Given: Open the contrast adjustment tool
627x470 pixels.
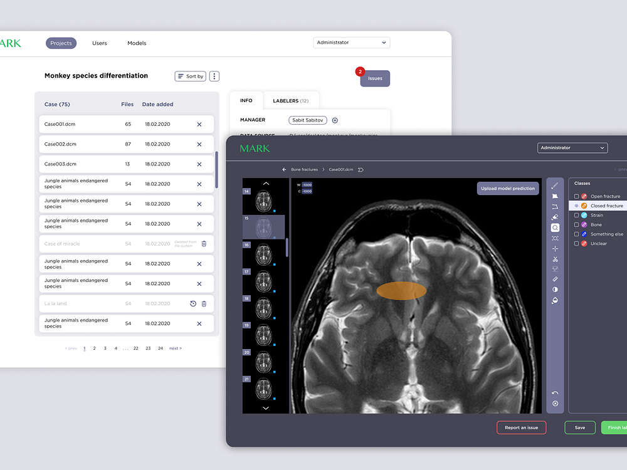Looking at the screenshot, I should coord(555,290).
